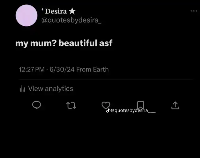
Task: Click the @quotesbydesira_ handle under the name
Action: click(x=71, y=20)
